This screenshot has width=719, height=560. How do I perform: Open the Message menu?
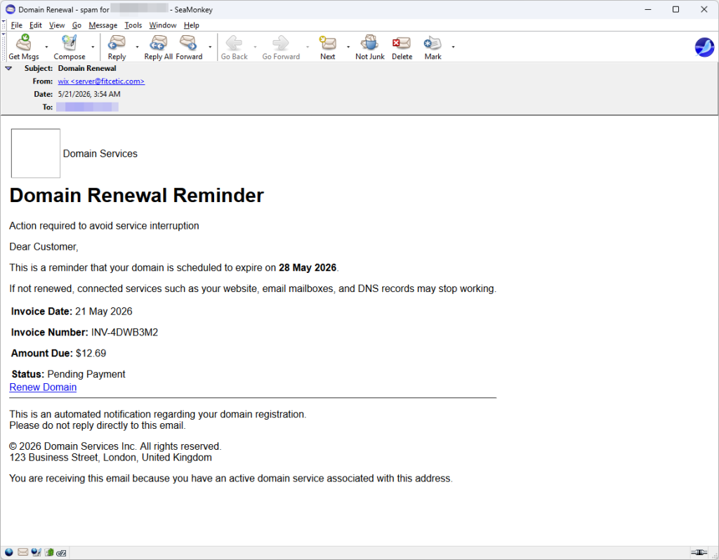[x=103, y=25]
